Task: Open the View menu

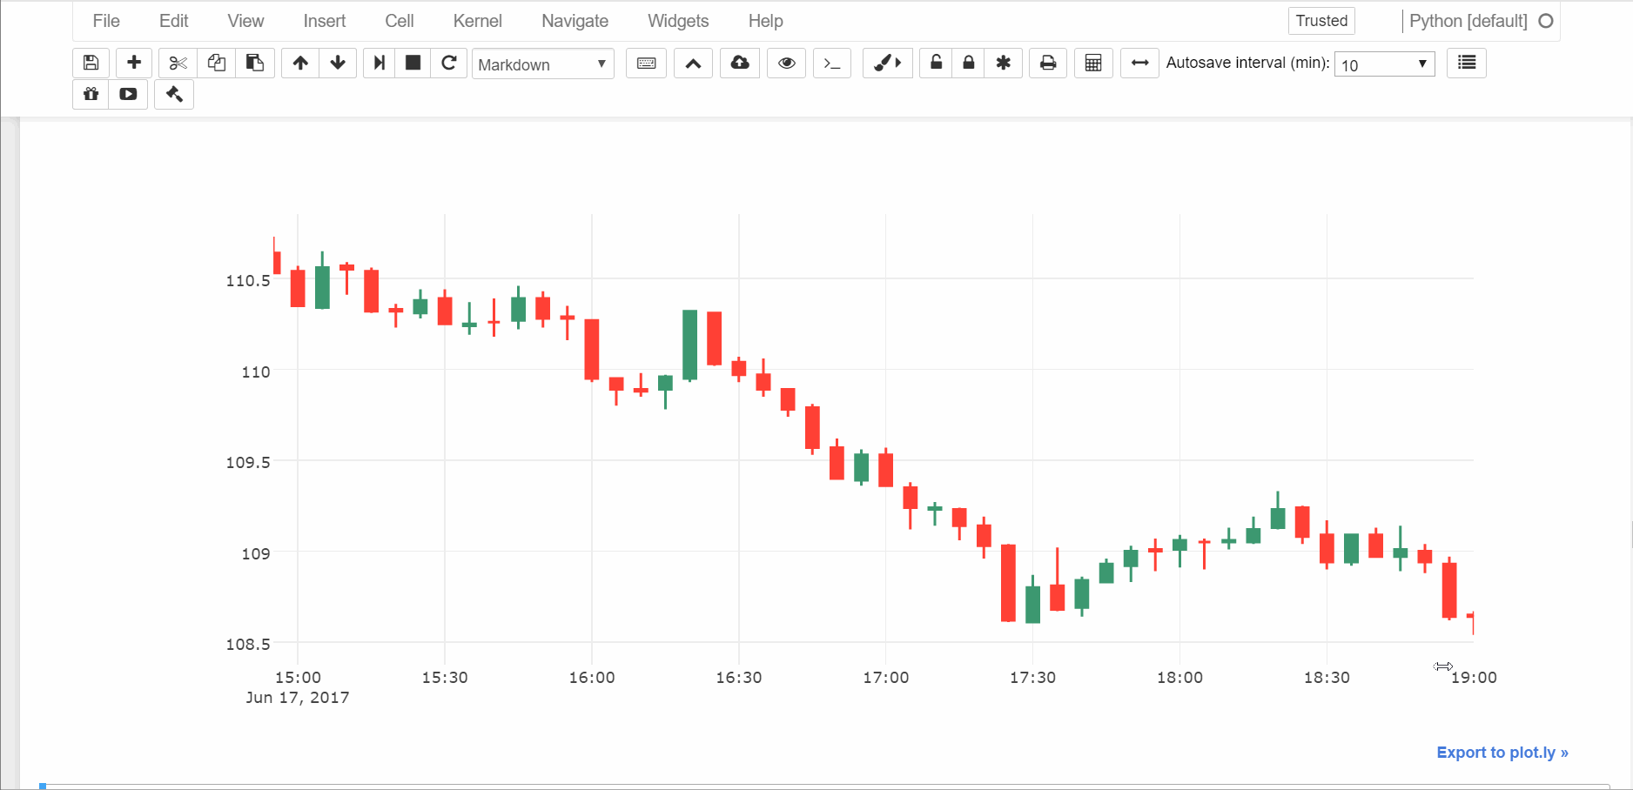Action: 245,21
